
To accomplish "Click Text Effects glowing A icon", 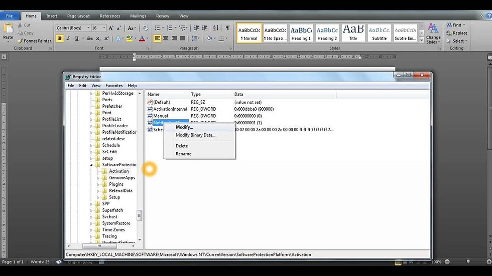I will [118, 38].
